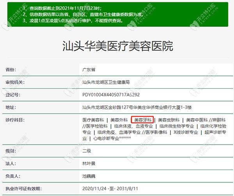Click the 法人 field label
Image resolution: width=234 pixels, height=196 pixels.
pos(11,164)
